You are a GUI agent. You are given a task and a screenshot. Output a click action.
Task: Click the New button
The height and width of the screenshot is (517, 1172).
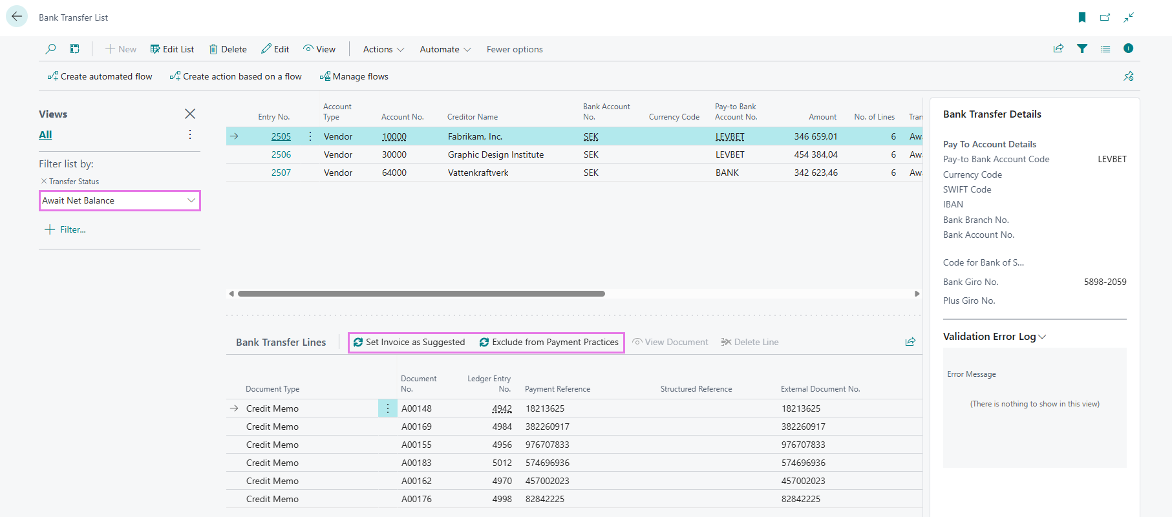121,49
